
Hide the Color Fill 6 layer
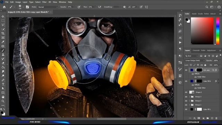pyautogui.click(x=186, y=81)
